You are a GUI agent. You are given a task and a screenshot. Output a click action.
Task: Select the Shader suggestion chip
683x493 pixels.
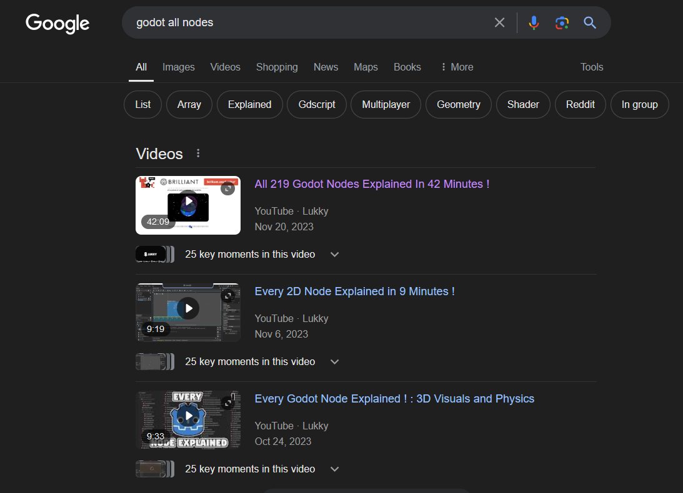pos(523,105)
